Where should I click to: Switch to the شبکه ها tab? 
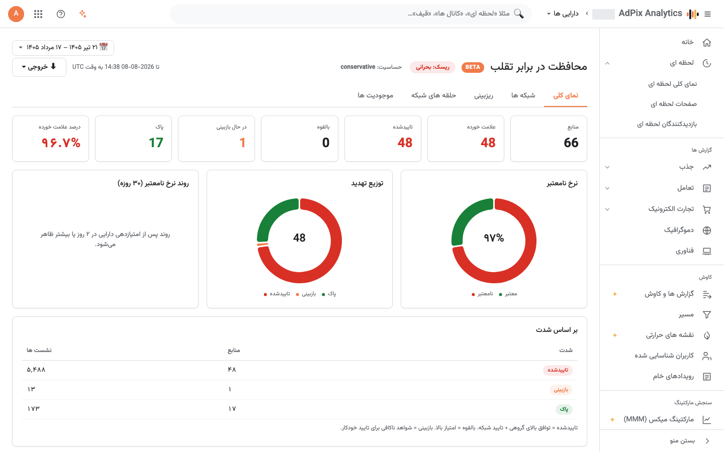tap(523, 95)
